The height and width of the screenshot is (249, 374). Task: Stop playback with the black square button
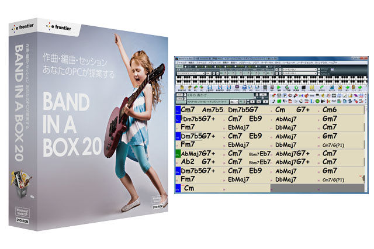[x=304, y=88]
